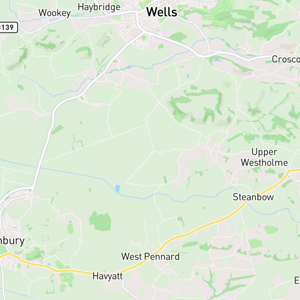The height and width of the screenshot is (300, 300).
Task: Click the small blue pond near map center
Action: 118,189
